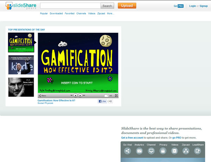Open the Analytics chart icon
Screen dimensions: 211x162
[x=139, y=151]
